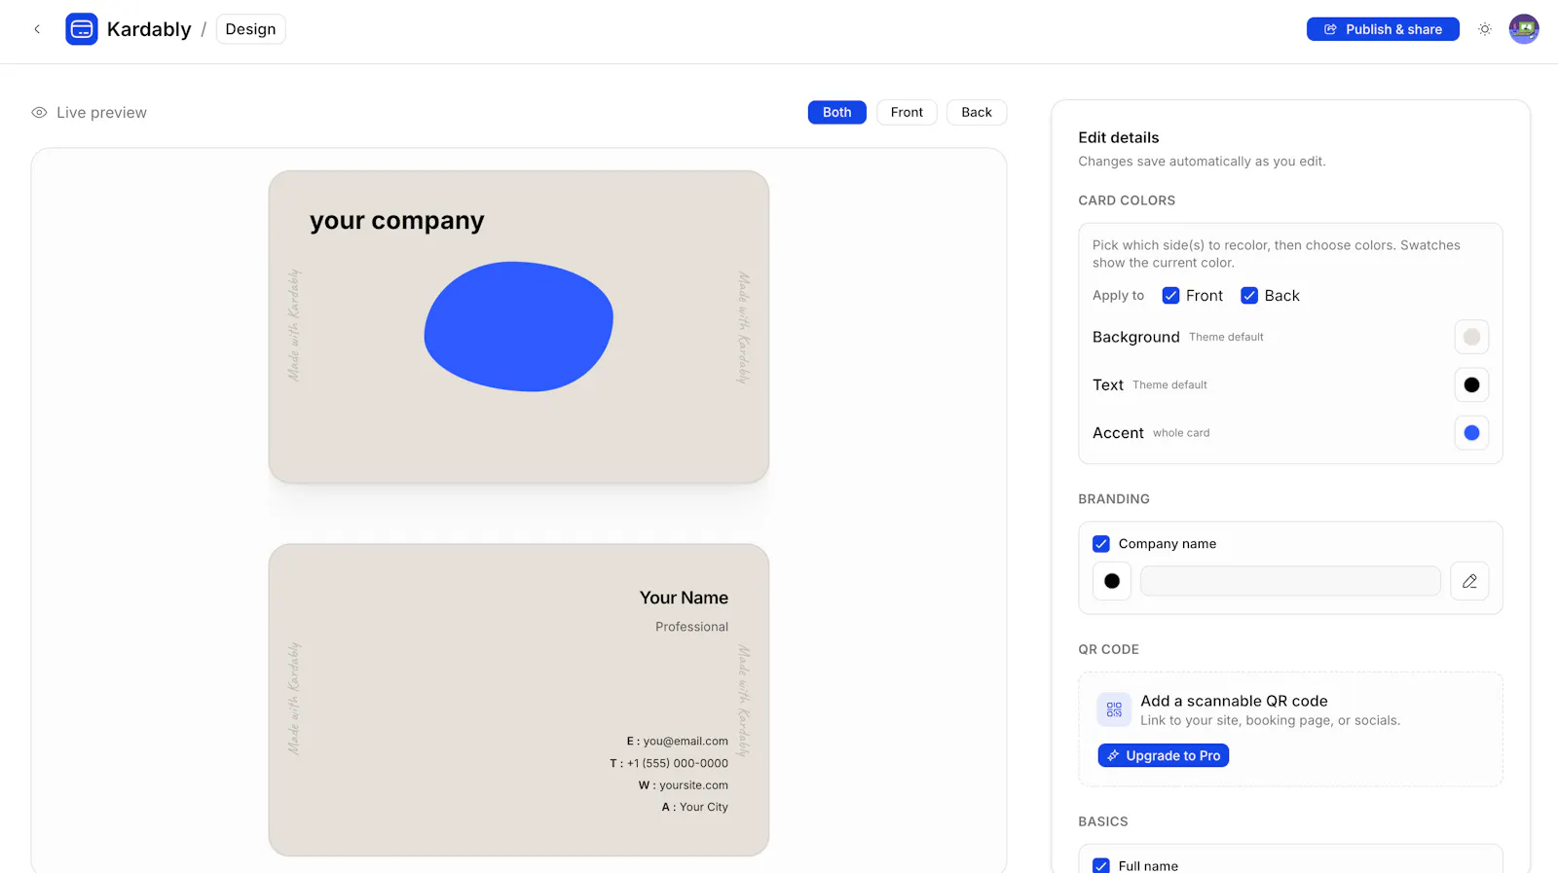Open the Background color swatch
1558x873 pixels.
(x=1471, y=337)
